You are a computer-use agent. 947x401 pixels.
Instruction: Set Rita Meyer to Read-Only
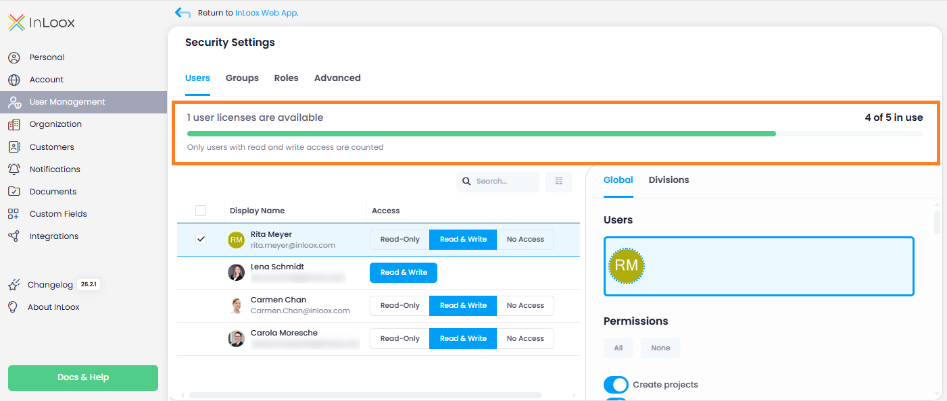[399, 240]
